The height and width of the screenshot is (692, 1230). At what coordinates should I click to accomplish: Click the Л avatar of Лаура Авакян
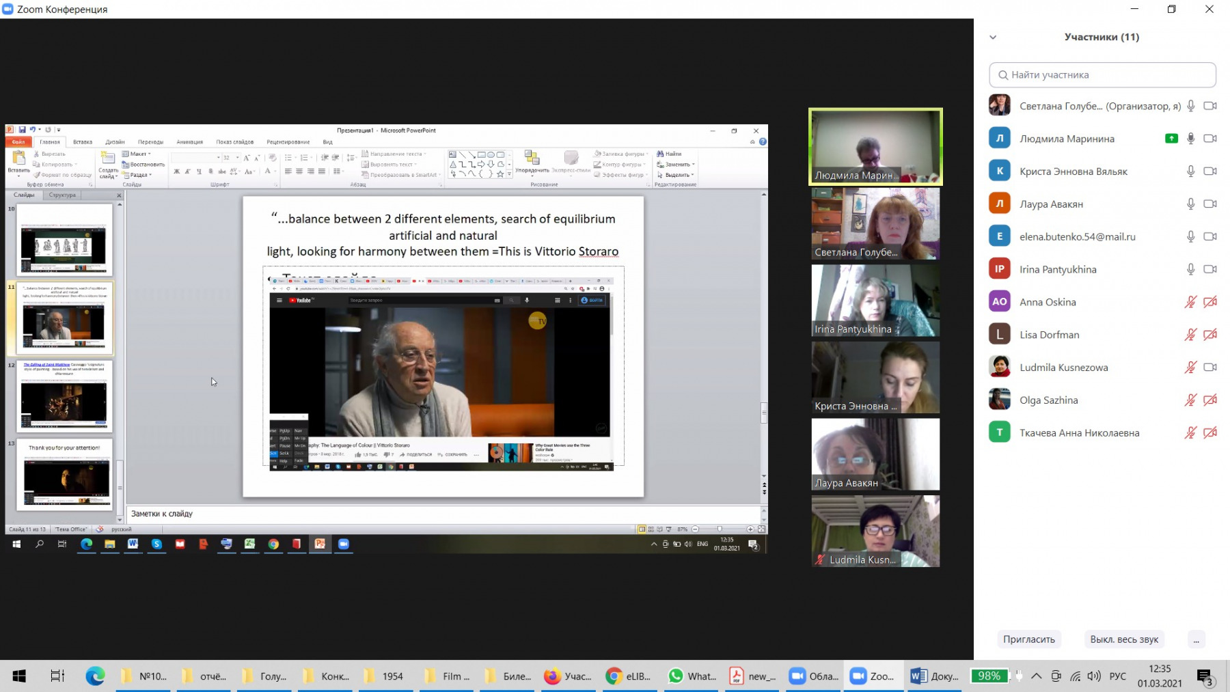point(1000,204)
